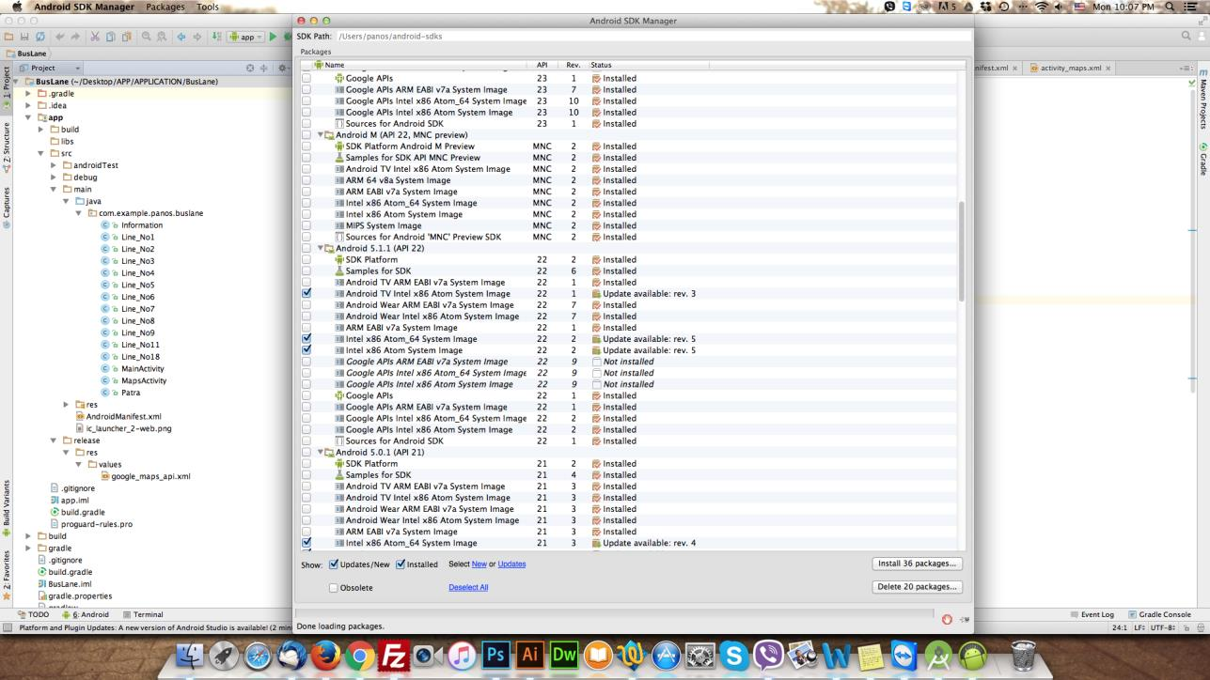1210x680 pixels.
Task: Open the Packages menu in menu bar
Action: tap(165, 7)
